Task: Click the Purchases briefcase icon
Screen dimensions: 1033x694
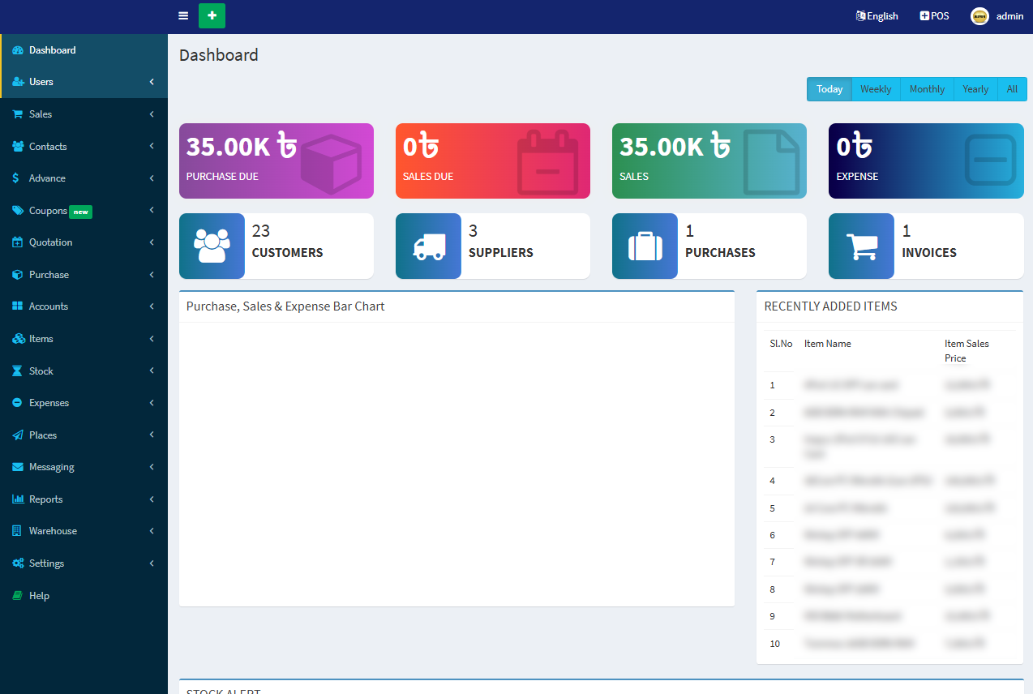Action: 645,245
